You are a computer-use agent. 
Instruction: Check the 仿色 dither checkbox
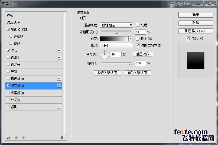click(138, 25)
